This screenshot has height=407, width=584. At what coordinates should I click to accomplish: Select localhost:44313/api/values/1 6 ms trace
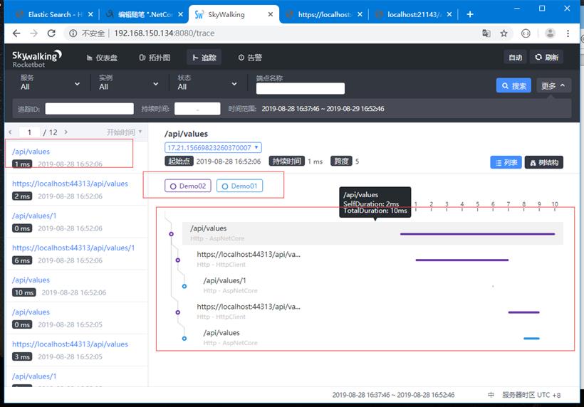point(76,254)
